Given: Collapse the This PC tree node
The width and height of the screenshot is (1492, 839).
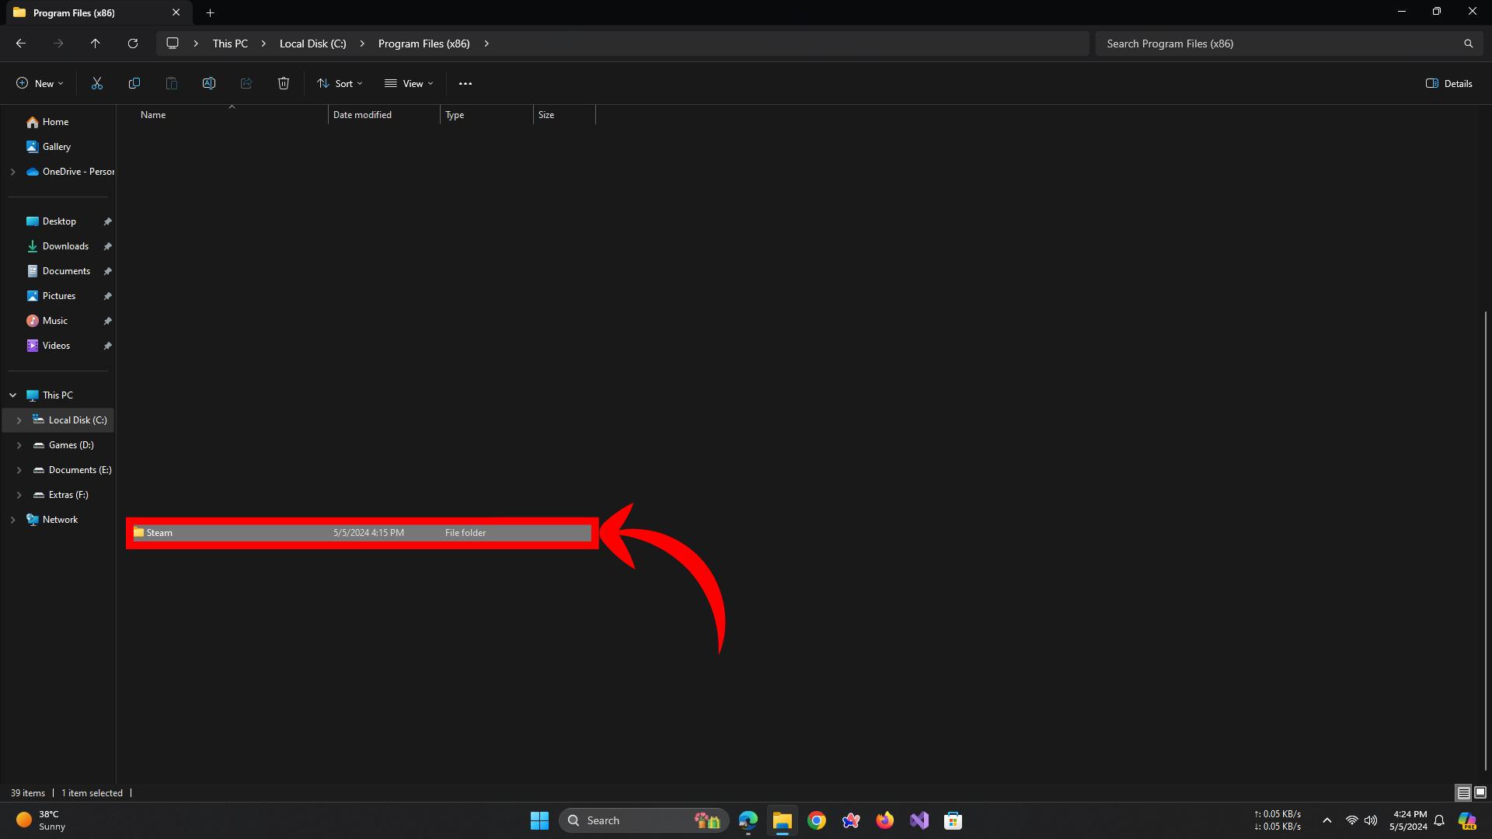Looking at the screenshot, I should (x=13, y=395).
